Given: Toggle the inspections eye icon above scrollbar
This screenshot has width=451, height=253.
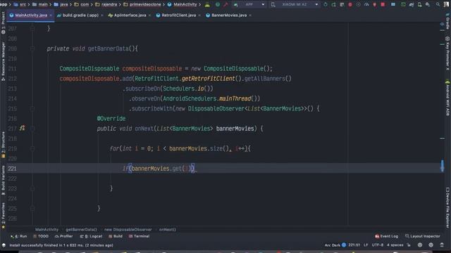Looking at the screenshot, I should [442, 25].
